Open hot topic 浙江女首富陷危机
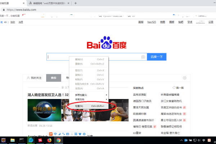This screenshot has height=144, width=216. click(x=171, y=101)
